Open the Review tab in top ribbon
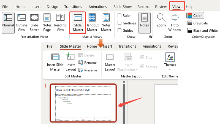 [161, 7]
